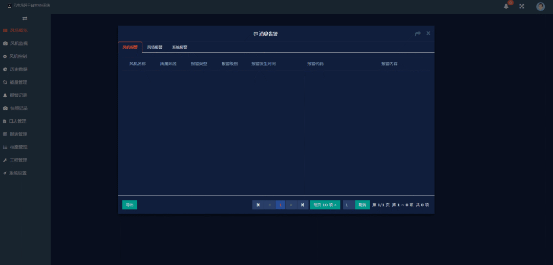This screenshot has height=265, width=553.
Task: Go to next page with double-right arrow
Action: pyautogui.click(x=291, y=205)
